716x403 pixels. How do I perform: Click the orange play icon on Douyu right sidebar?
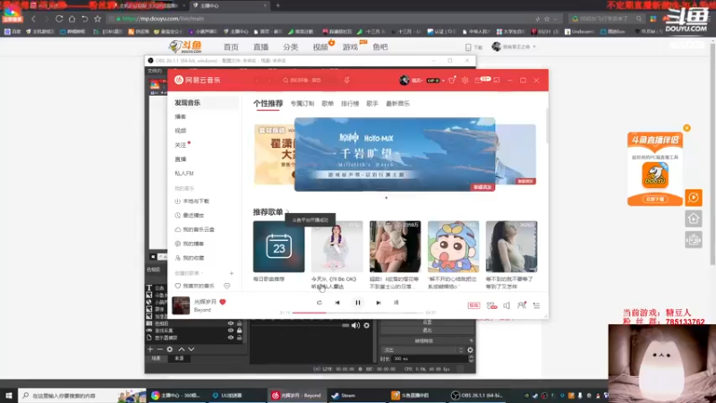tap(694, 197)
